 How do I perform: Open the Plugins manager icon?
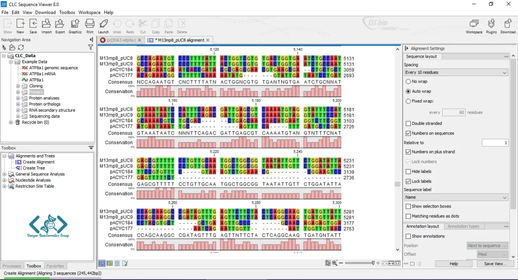491,26
